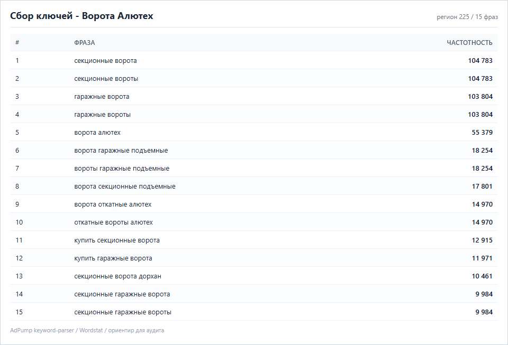Select the phrase 'ворота секционные подъемные'

pos(125,187)
